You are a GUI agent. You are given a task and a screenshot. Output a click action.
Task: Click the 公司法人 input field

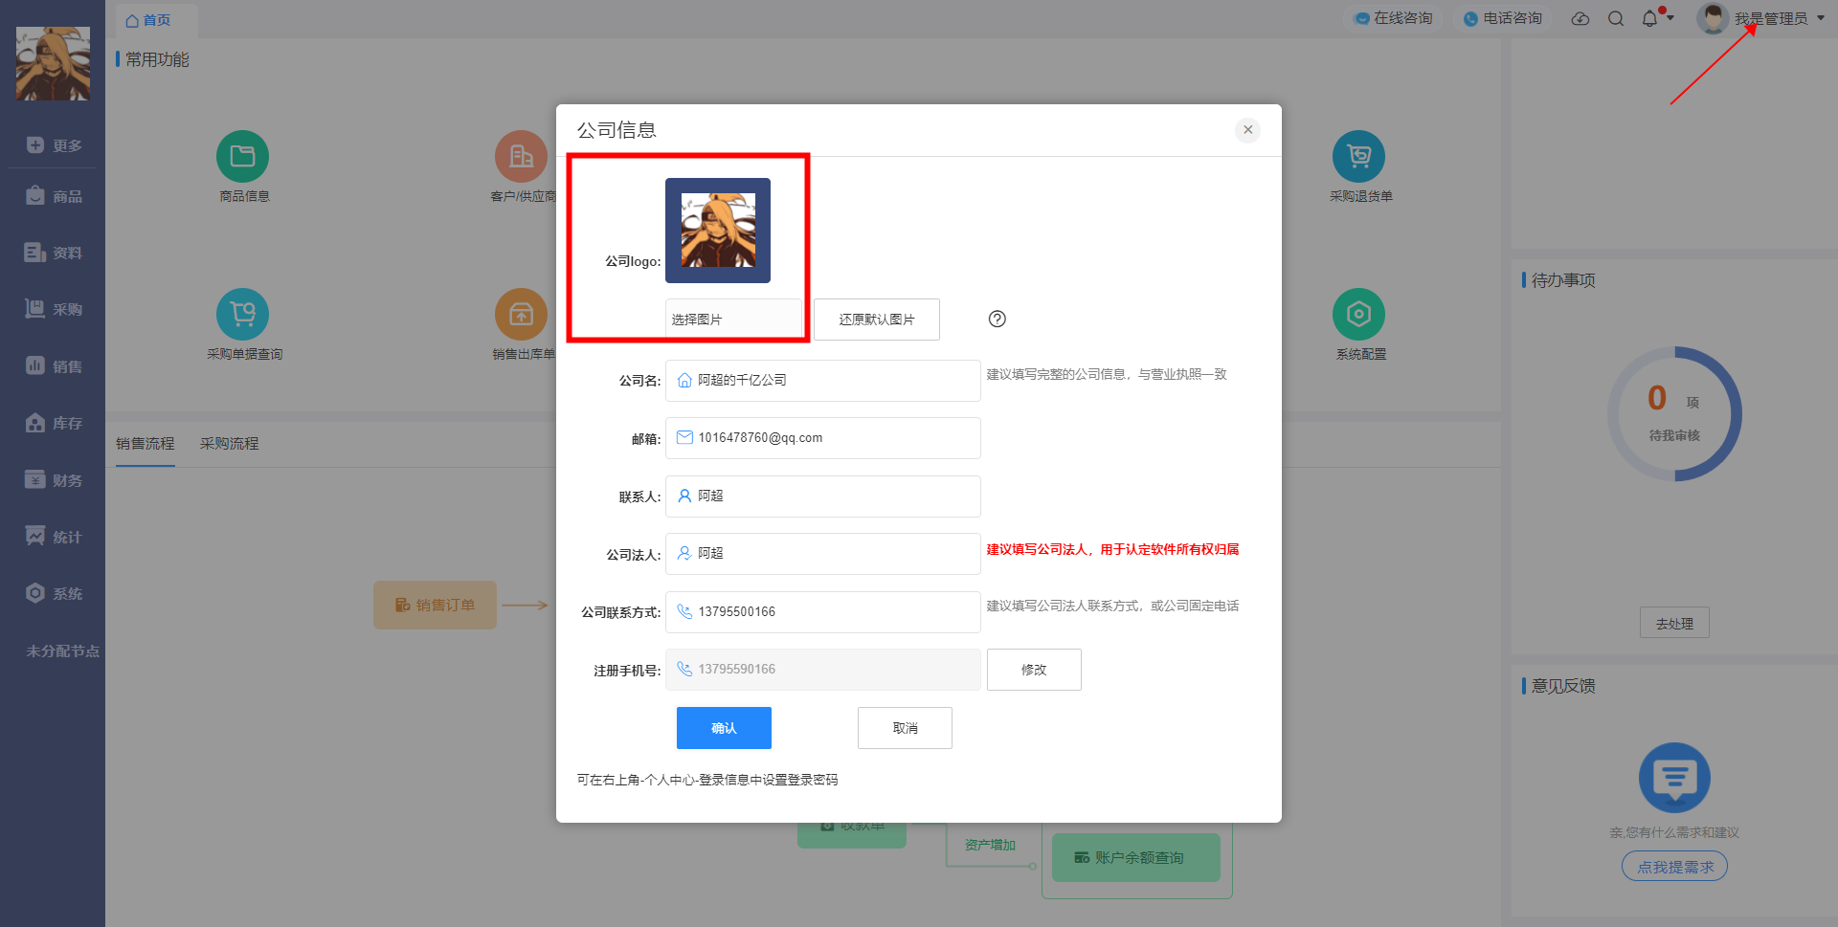[823, 554]
